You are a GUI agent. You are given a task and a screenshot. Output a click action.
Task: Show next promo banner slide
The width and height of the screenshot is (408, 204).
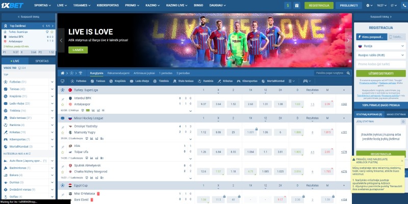348,40
